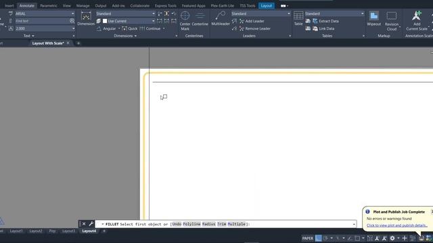Image resolution: width=433 pixels, height=243 pixels.
Task: Expand command line history arrow
Action: tap(354, 224)
